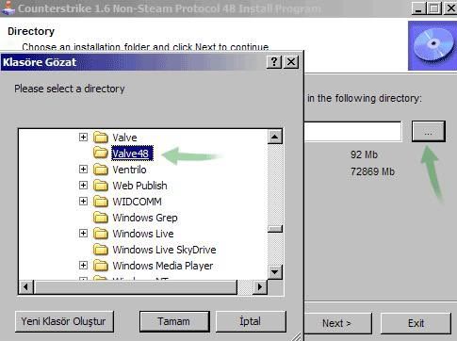Click the installation directory path field
This screenshot has height=341, width=457.
coord(352,132)
